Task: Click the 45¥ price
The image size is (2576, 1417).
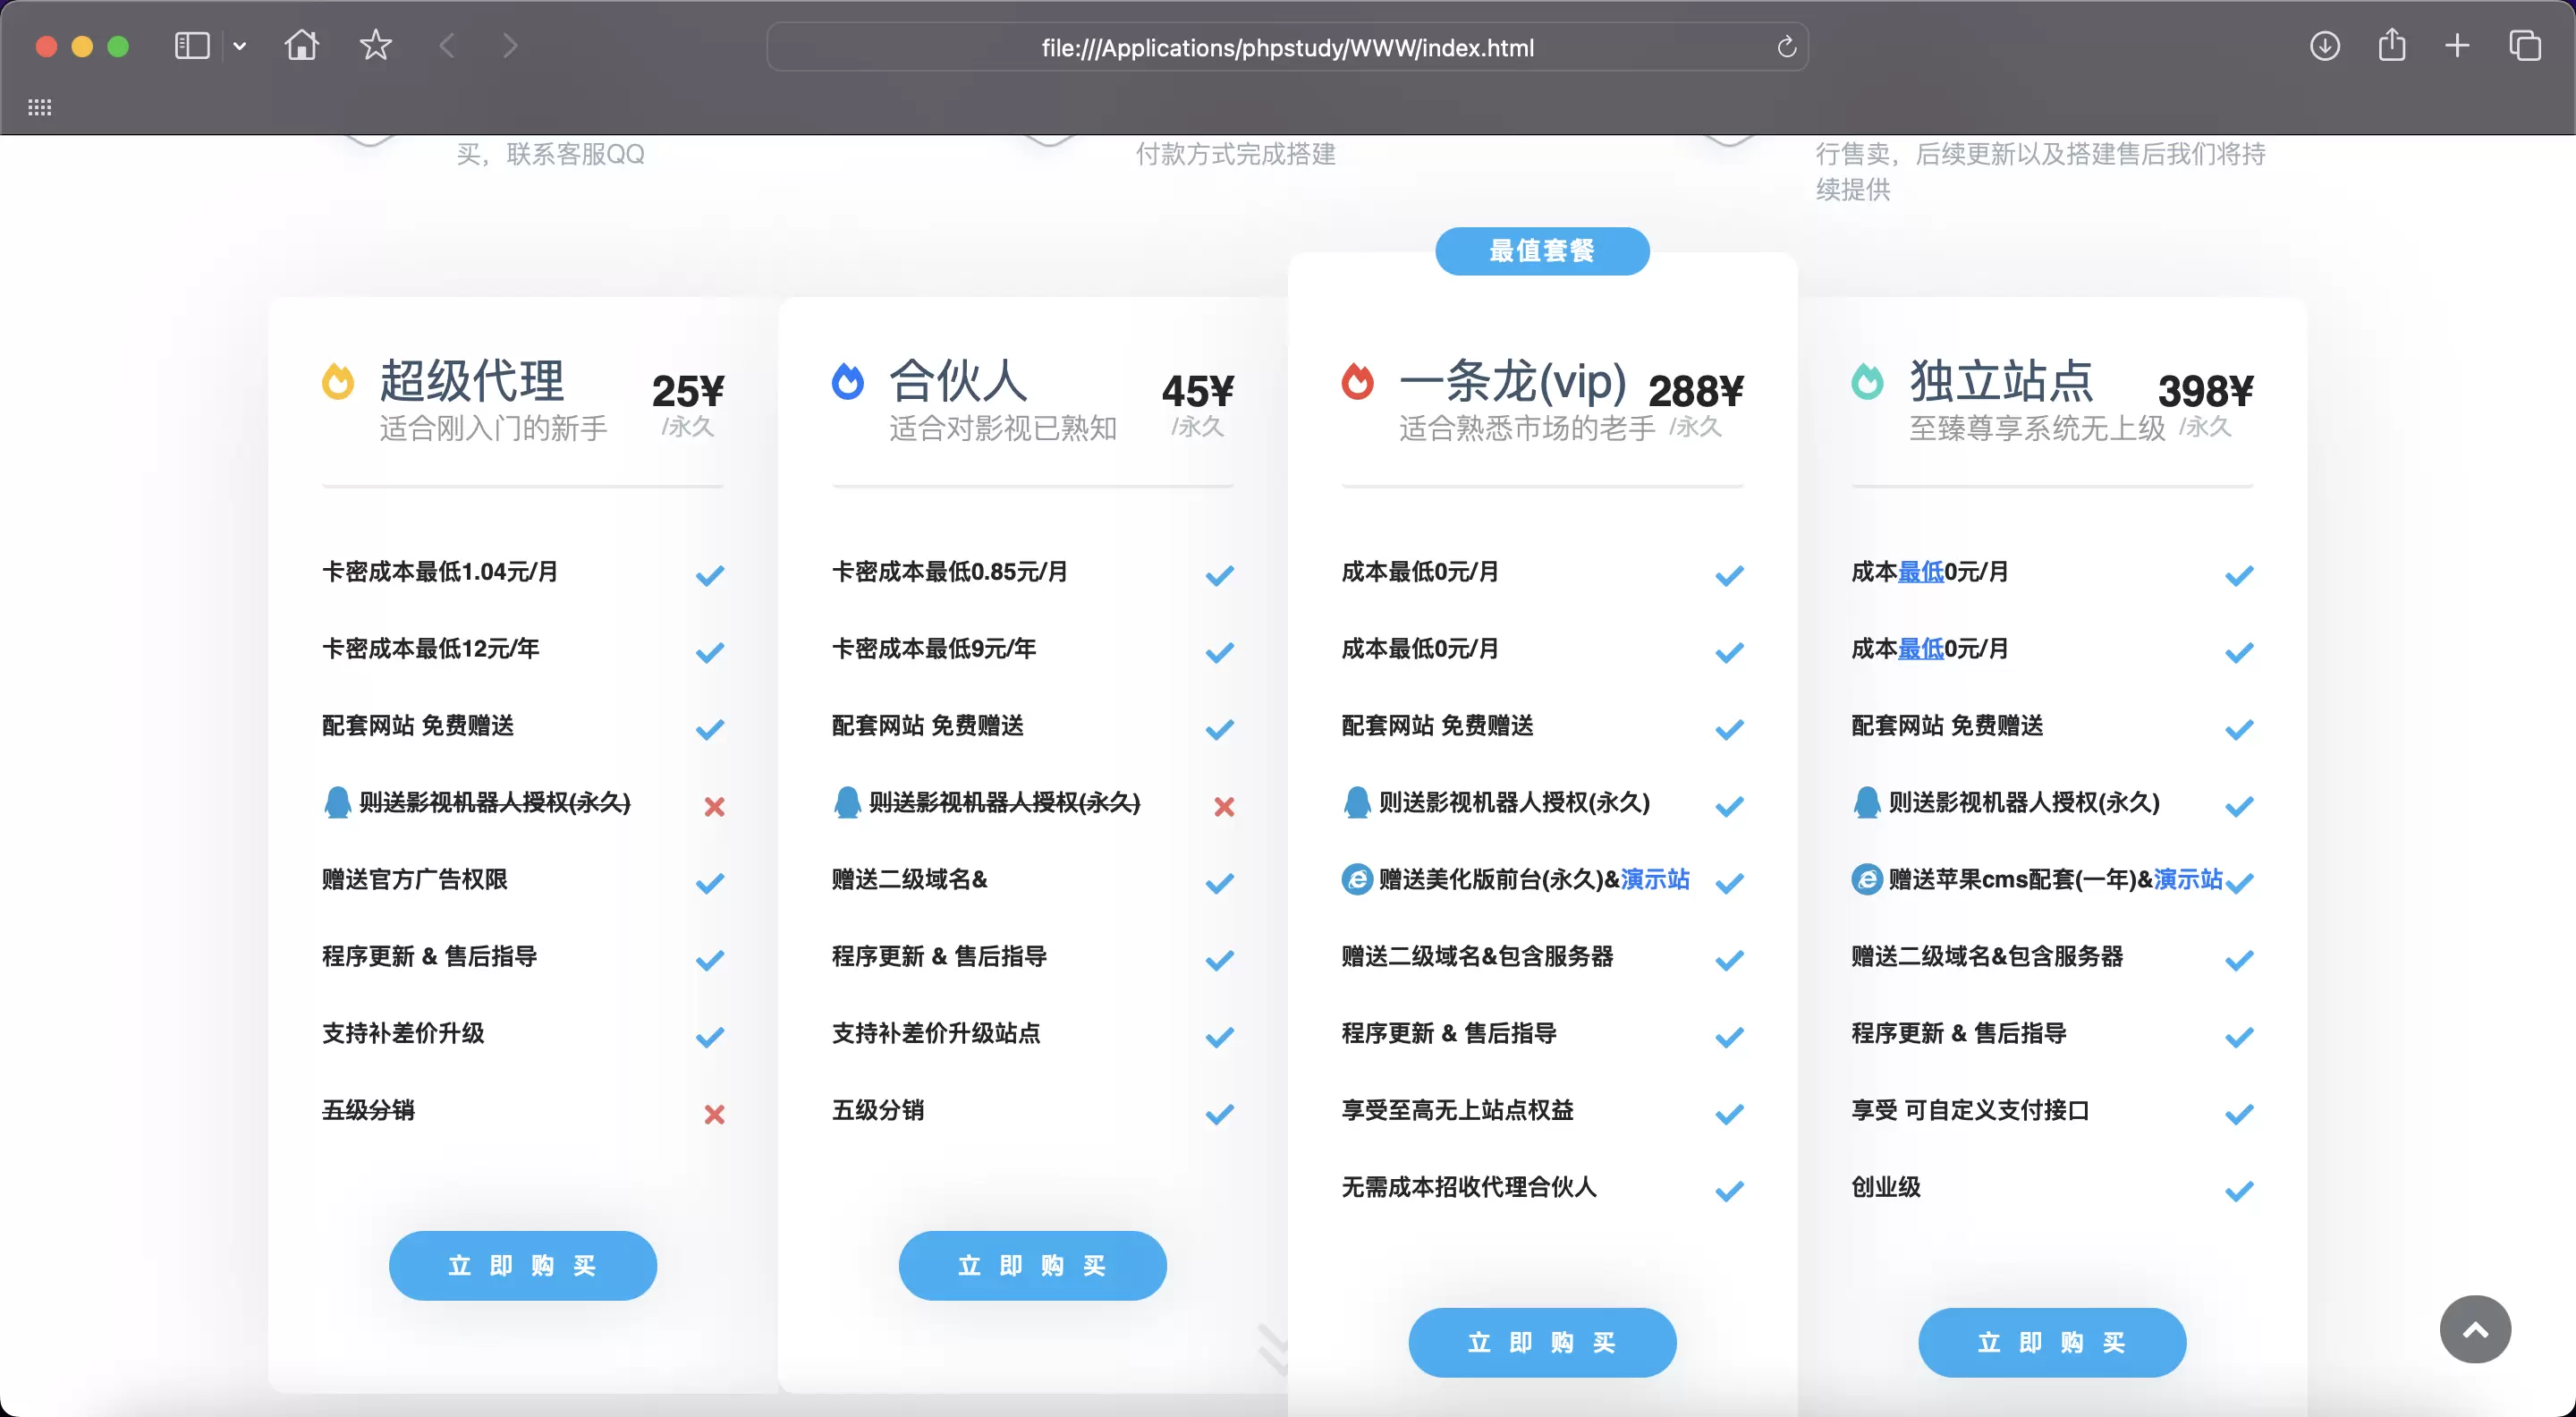Action: [1198, 391]
